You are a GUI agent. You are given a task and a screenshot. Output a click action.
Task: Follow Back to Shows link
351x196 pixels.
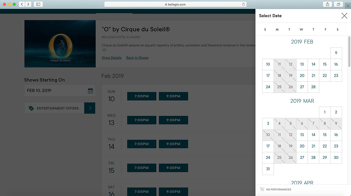(x=137, y=58)
